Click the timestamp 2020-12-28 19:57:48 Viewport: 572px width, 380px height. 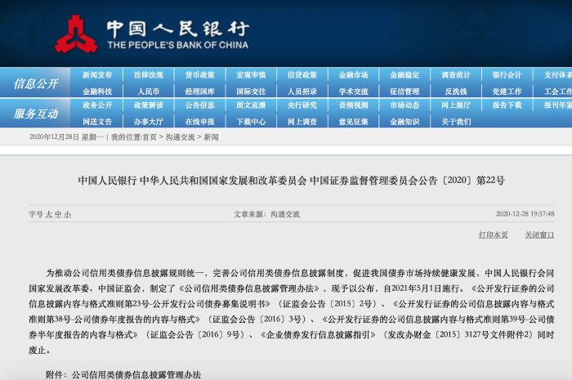pos(525,214)
